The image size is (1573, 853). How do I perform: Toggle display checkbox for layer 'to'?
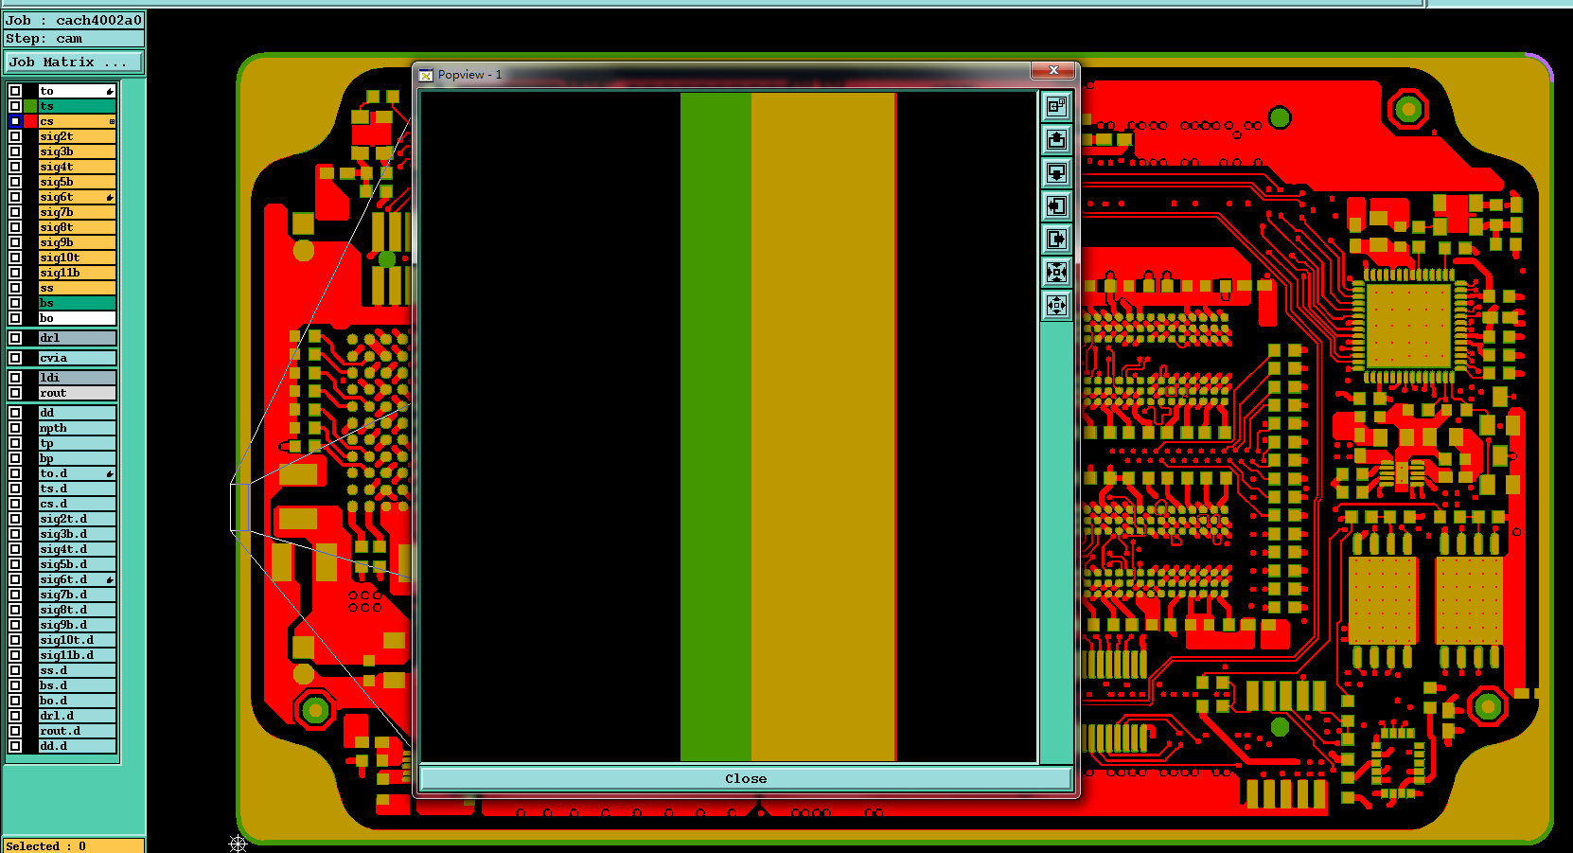[15, 91]
